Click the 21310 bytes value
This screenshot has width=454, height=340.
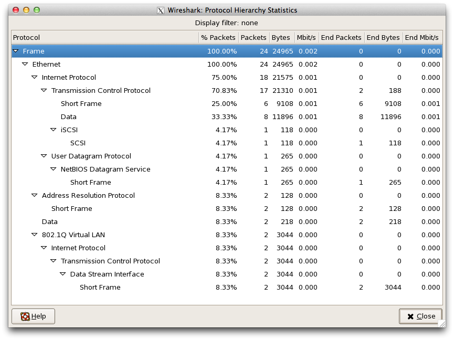pos(282,91)
